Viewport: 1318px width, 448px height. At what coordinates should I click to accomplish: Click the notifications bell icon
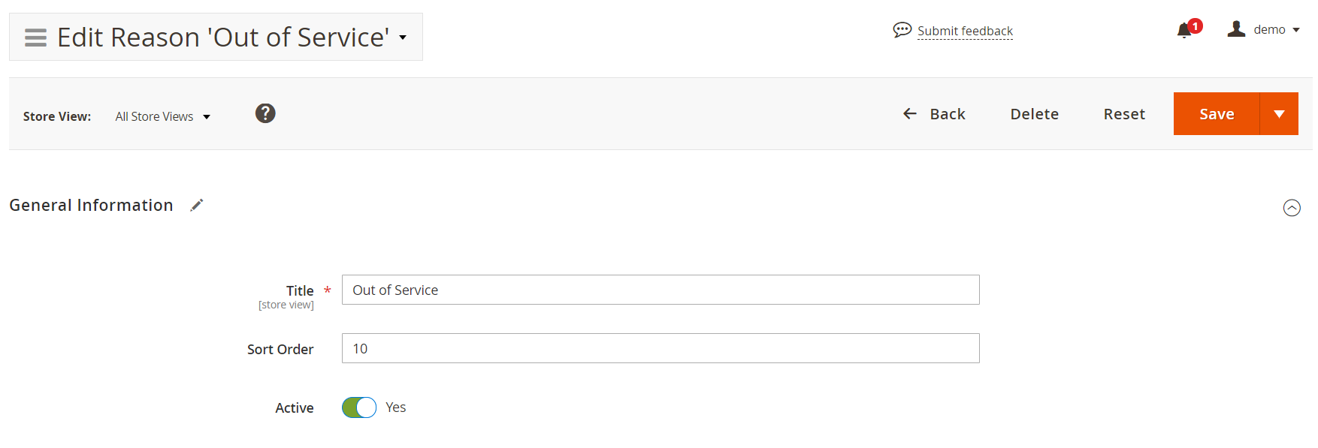[1184, 30]
